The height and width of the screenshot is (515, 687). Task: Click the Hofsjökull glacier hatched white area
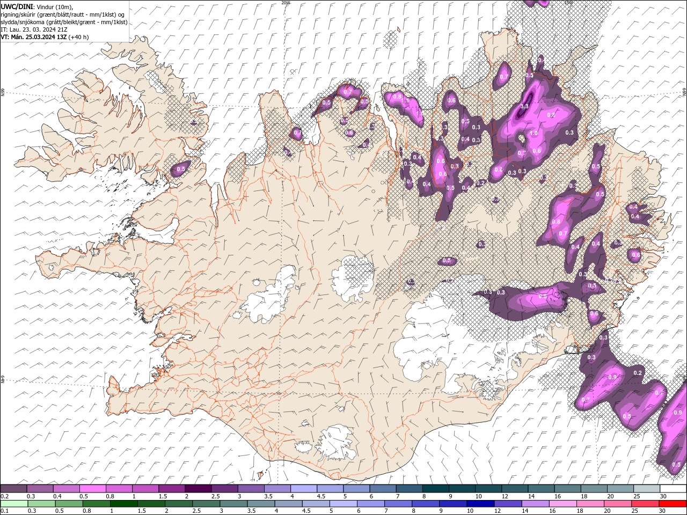tap(353, 278)
